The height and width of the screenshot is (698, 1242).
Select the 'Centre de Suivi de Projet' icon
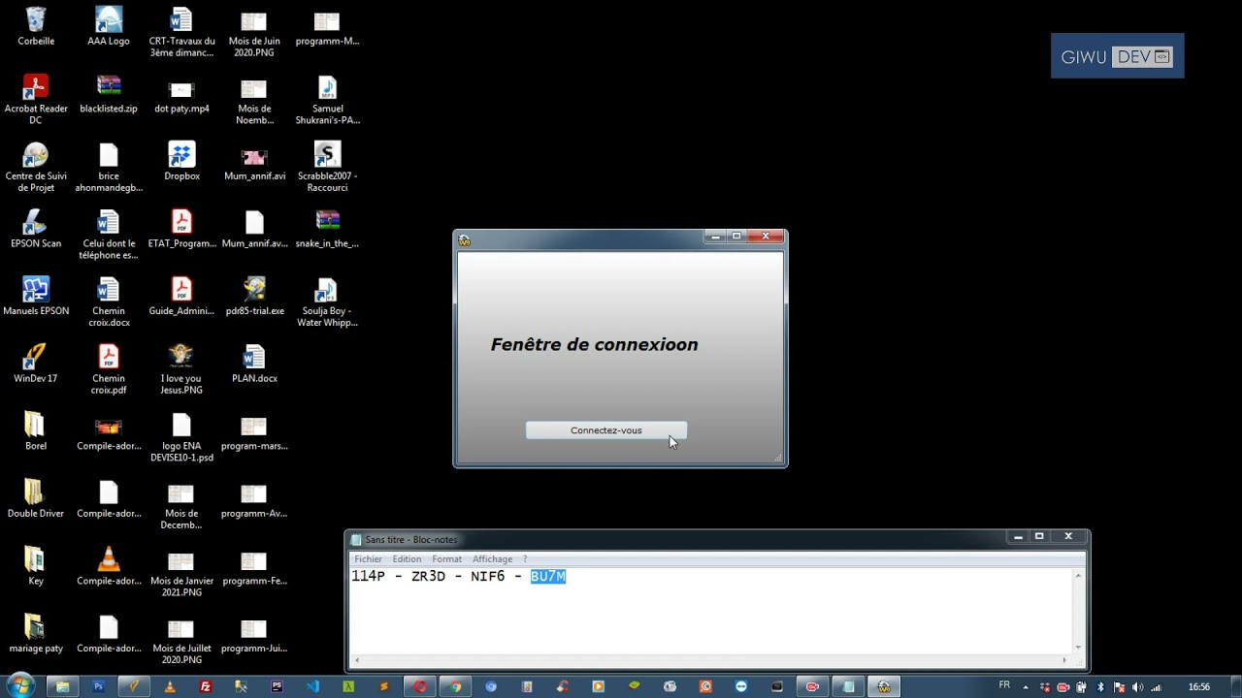(x=36, y=167)
